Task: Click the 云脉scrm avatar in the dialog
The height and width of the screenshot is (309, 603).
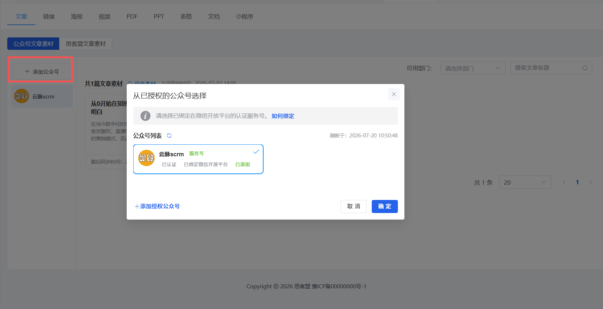Action: (x=147, y=158)
